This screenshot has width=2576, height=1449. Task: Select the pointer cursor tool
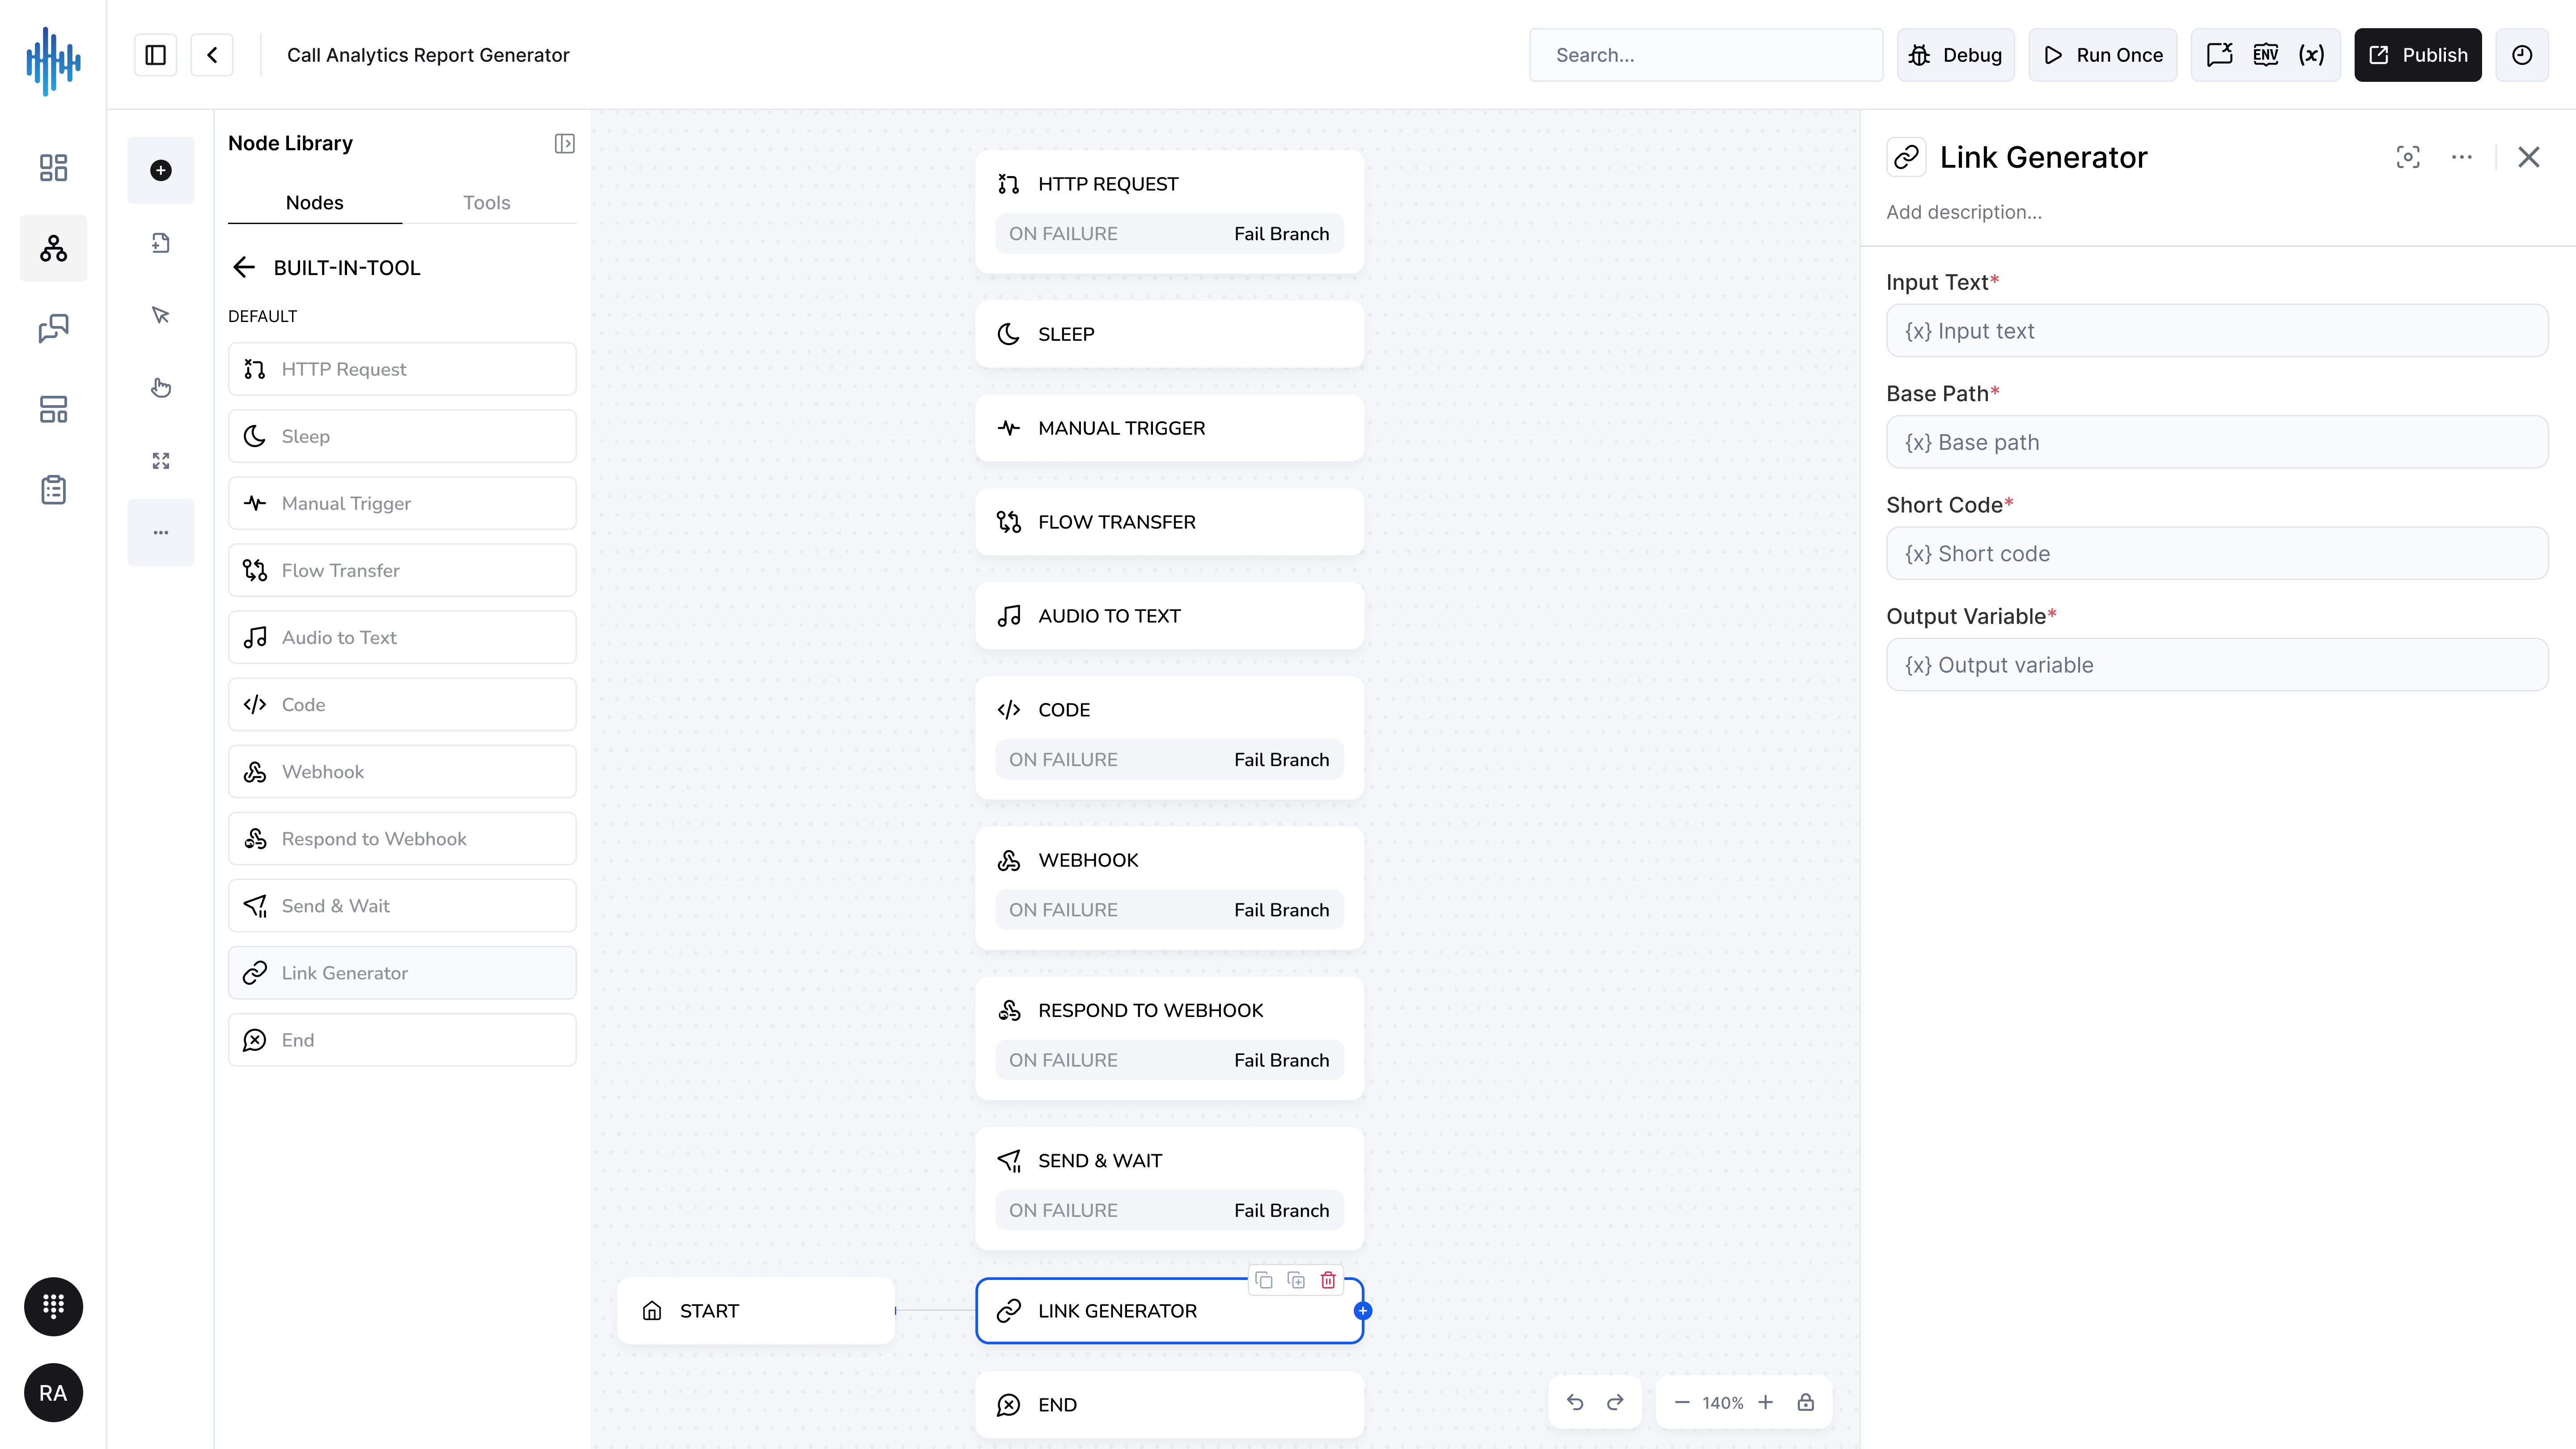[161, 315]
